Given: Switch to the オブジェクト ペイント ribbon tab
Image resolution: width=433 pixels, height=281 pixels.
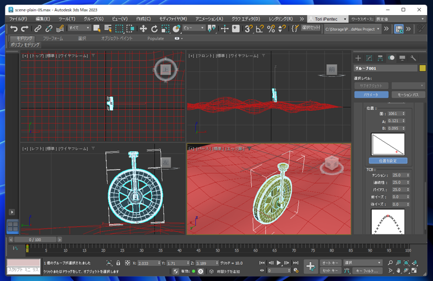Looking at the screenshot, I should [117, 38].
